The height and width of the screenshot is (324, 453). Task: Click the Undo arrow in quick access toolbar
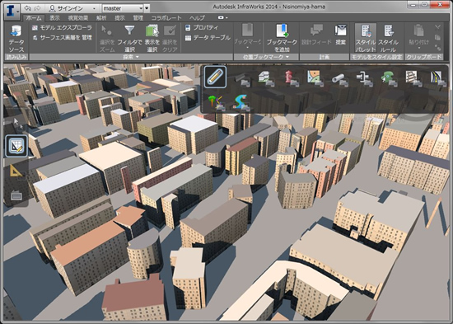[27, 7]
